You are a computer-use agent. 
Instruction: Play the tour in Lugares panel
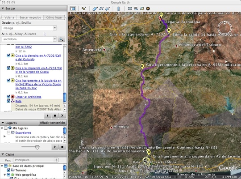[55, 147]
